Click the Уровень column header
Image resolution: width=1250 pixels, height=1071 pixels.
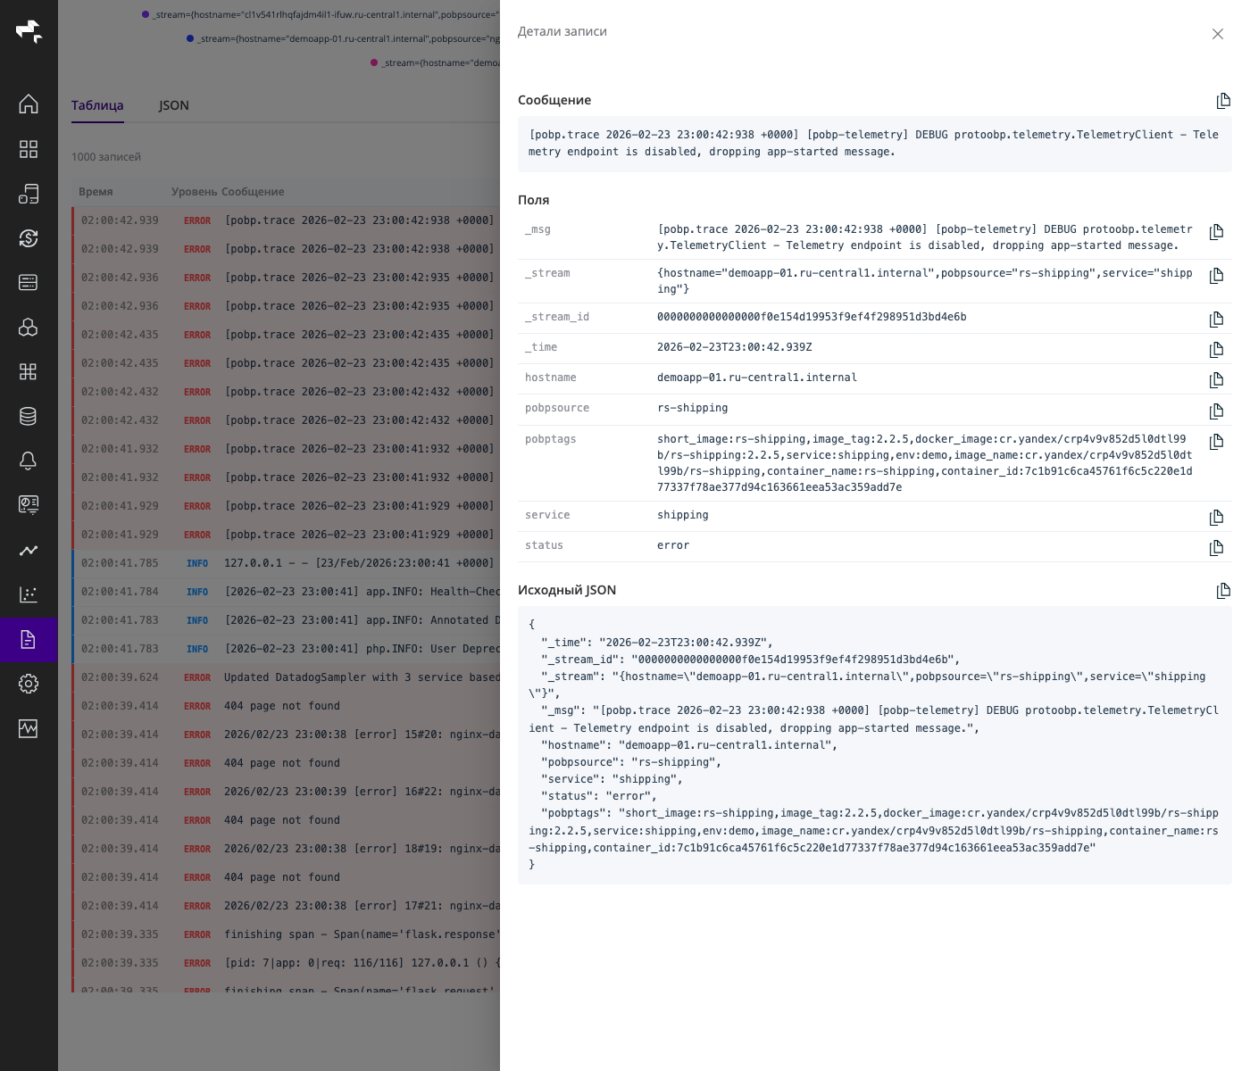(194, 192)
